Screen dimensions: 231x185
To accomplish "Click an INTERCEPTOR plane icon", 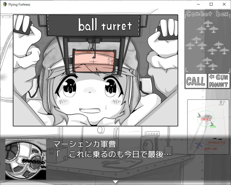I will [x=215, y=139].
